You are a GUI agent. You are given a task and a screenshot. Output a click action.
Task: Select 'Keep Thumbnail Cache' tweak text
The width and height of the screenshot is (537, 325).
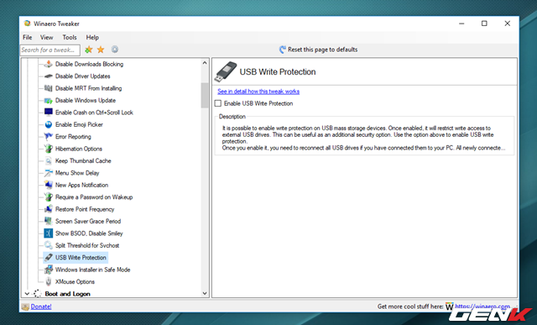point(83,160)
